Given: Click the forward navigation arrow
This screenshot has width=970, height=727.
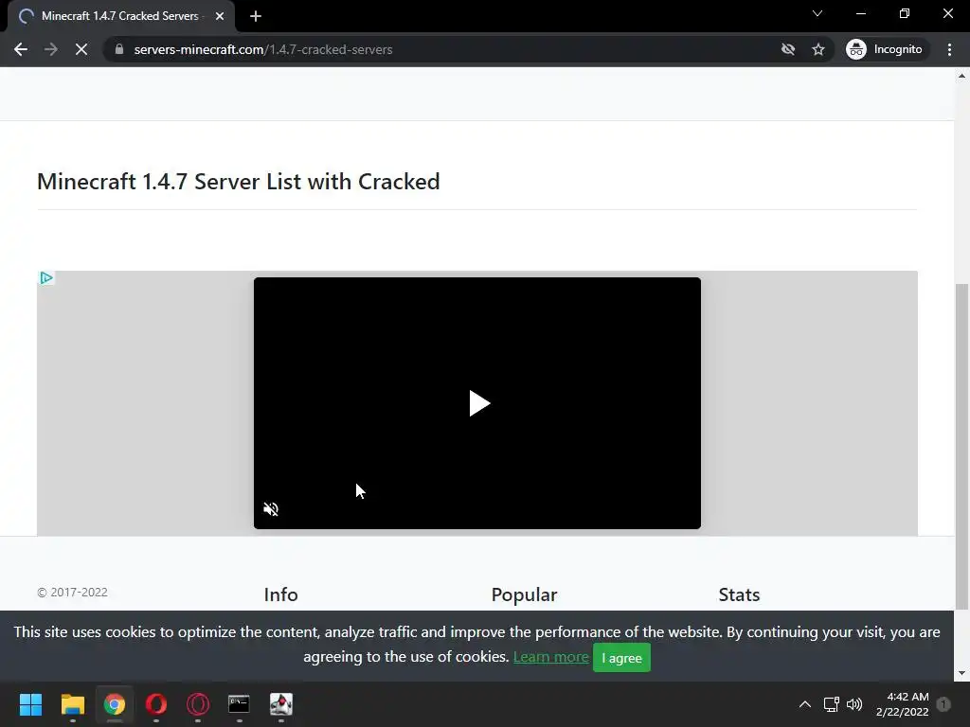Looking at the screenshot, I should 51,49.
